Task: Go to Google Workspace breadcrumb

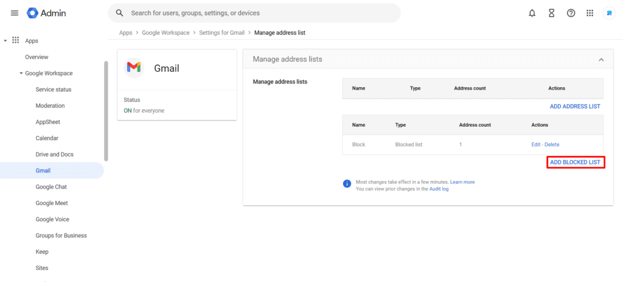Action: click(x=165, y=33)
